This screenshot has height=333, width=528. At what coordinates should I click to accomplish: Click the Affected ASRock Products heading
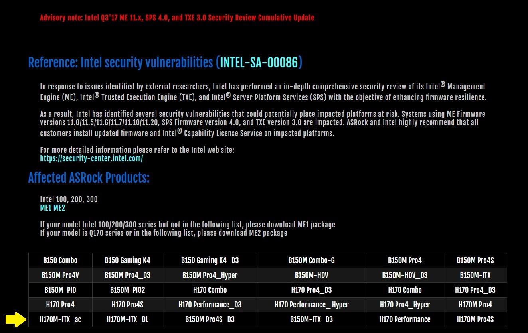pos(89,178)
